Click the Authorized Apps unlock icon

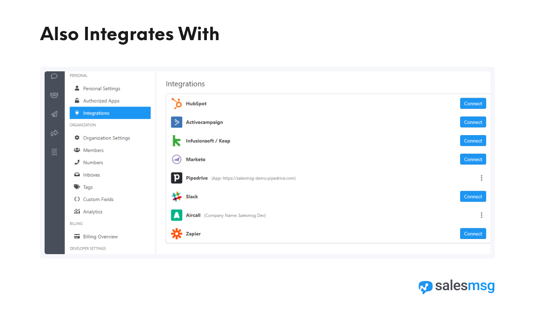pos(77,101)
